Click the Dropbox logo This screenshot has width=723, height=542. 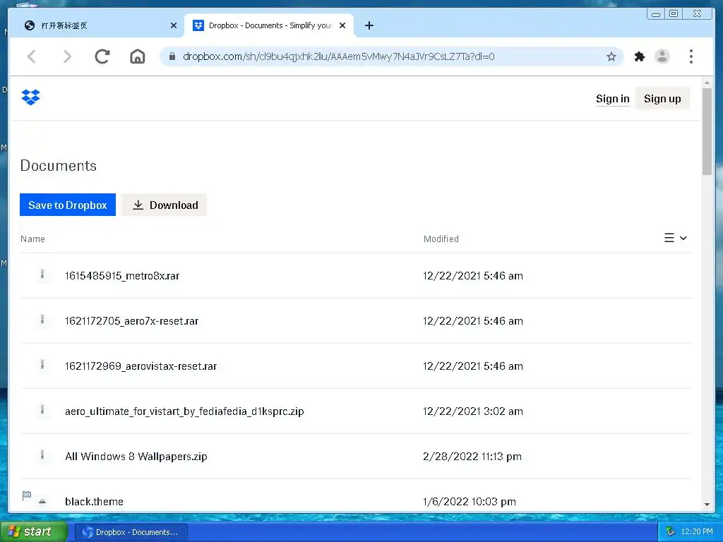pyautogui.click(x=31, y=97)
